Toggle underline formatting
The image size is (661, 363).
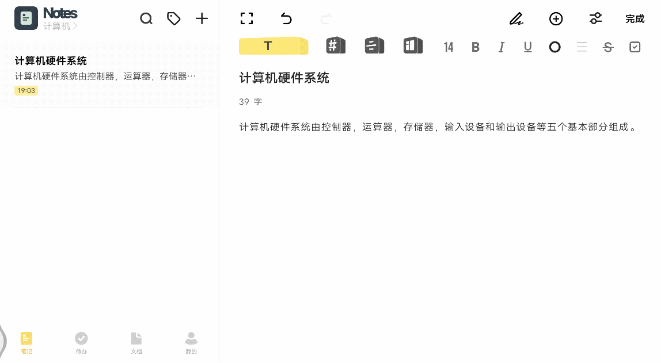coord(527,47)
